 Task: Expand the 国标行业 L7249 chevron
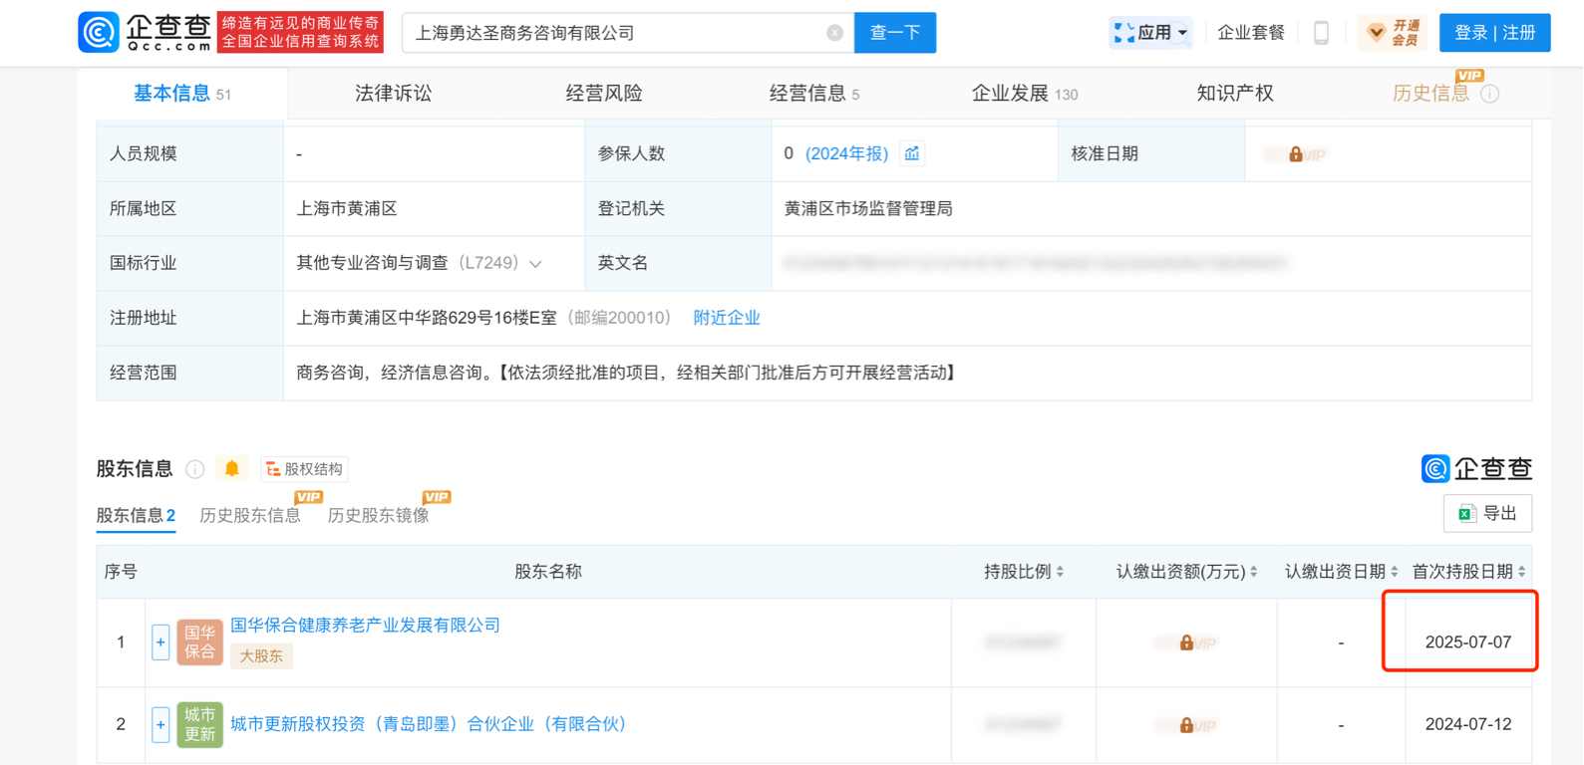point(536,264)
